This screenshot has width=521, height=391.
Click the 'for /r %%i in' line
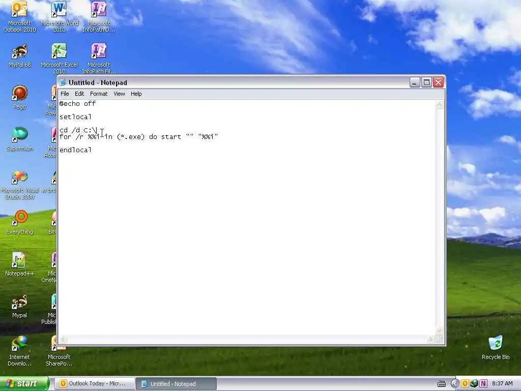point(138,136)
